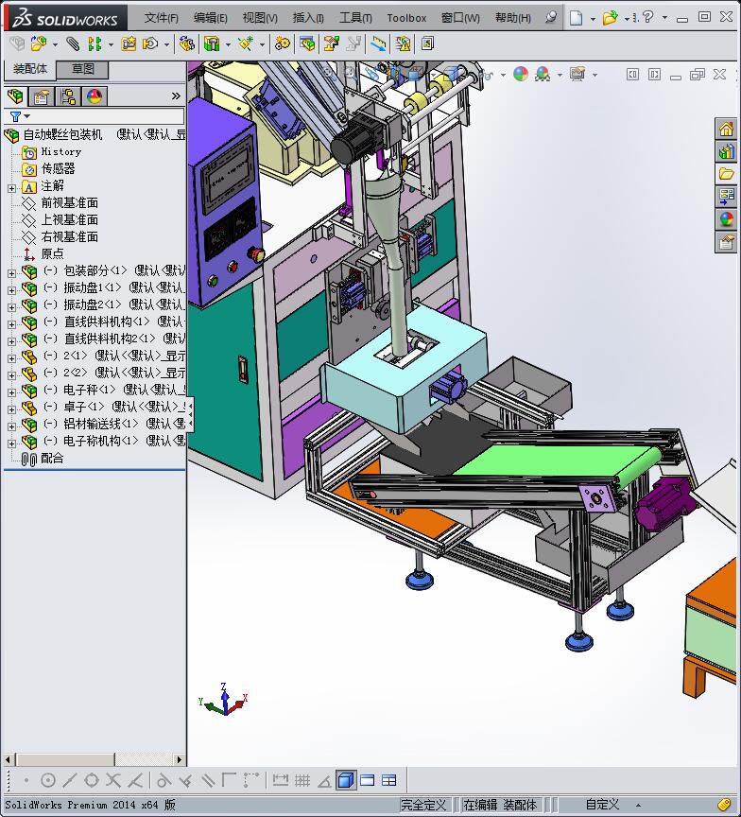Viewport: 741px width, 817px height.
Task: Expand the 电子秤<1> component node
Action: point(11,392)
